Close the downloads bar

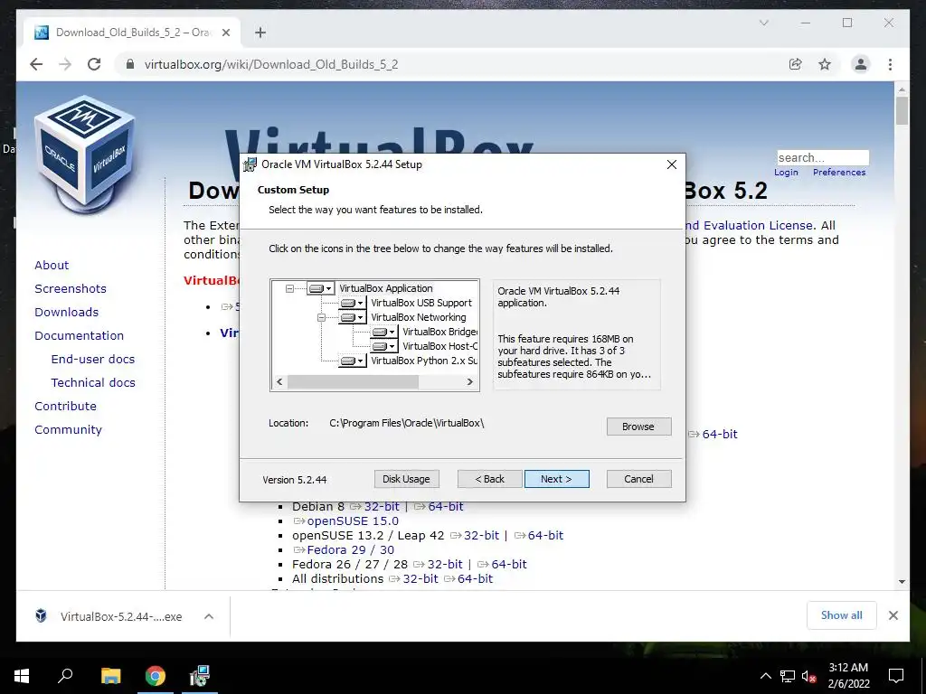[893, 615]
